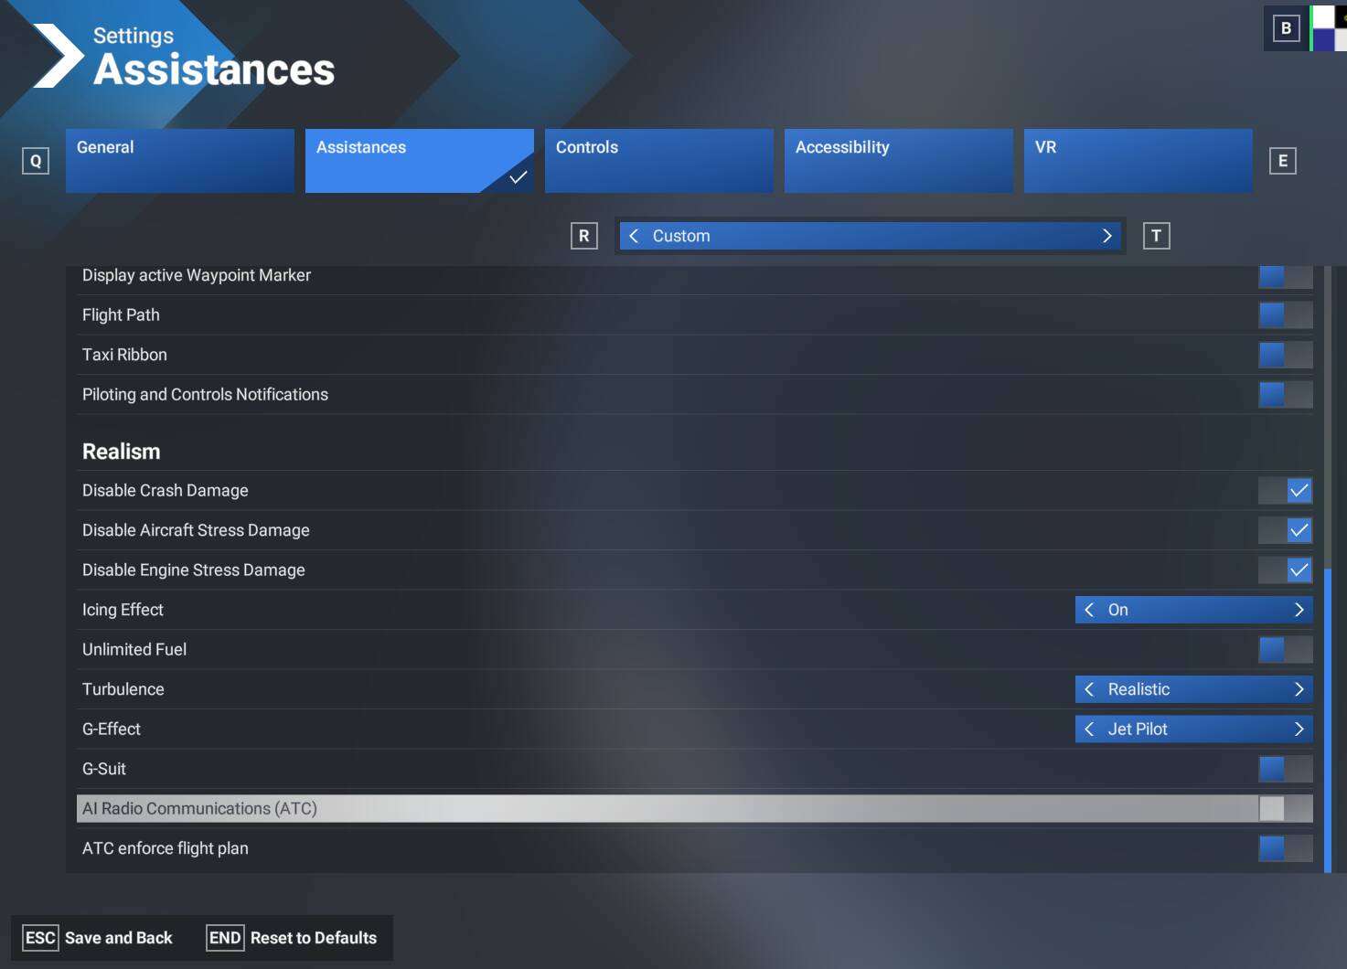This screenshot has width=1347, height=969.
Task: Select the VR settings tab
Action: [1138, 160]
